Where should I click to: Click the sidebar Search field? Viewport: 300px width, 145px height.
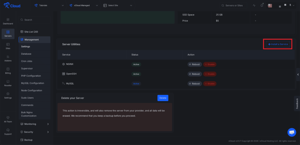click(x=35, y=20)
